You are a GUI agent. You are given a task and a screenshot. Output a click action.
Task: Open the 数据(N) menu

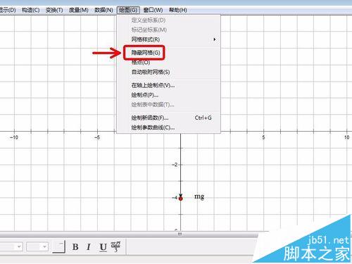[x=103, y=11]
